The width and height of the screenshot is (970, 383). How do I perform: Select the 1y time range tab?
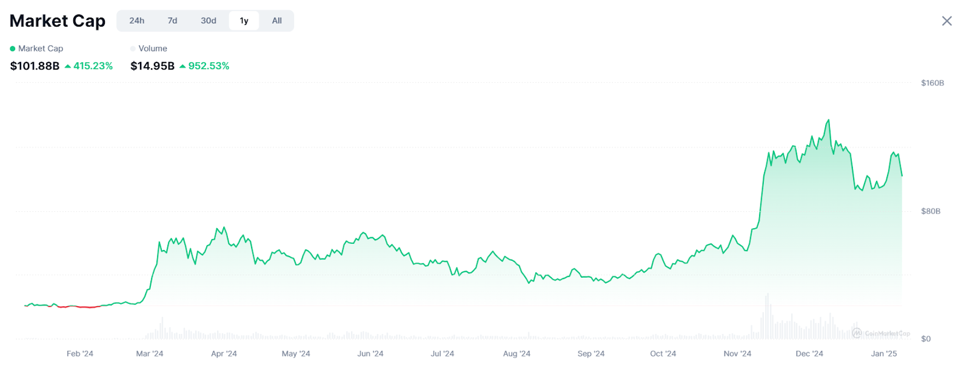click(x=244, y=21)
